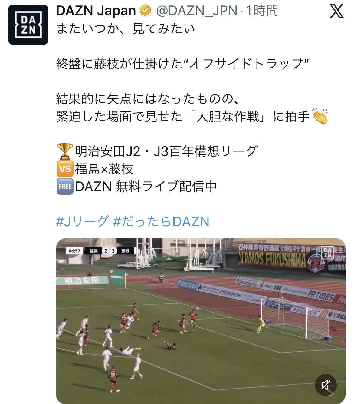
Task: Open the #Jリーグ hashtag
Action: click(82, 222)
